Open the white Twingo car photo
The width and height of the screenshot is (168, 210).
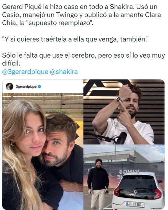point(124,177)
